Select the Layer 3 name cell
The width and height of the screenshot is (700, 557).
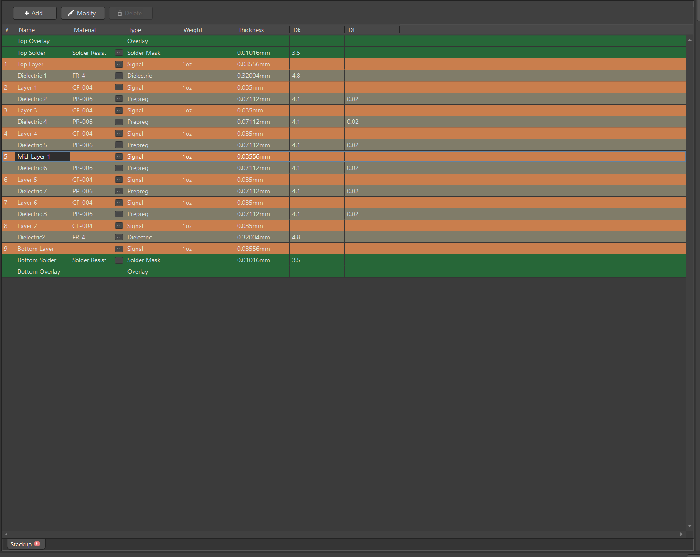tap(43, 110)
